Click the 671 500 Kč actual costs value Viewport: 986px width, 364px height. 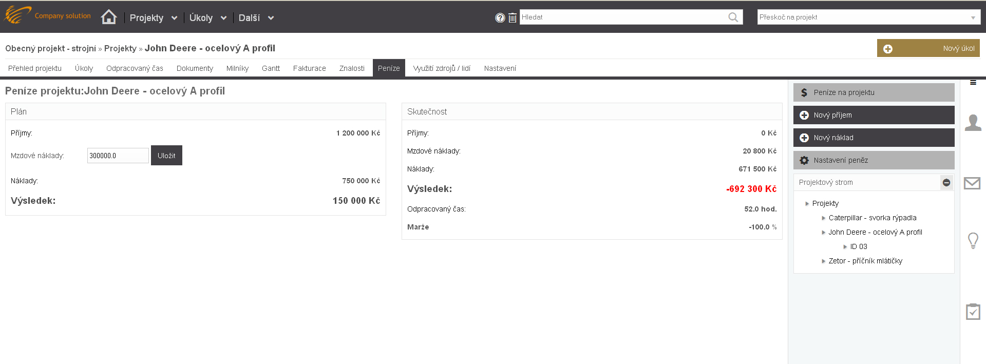(x=757, y=169)
